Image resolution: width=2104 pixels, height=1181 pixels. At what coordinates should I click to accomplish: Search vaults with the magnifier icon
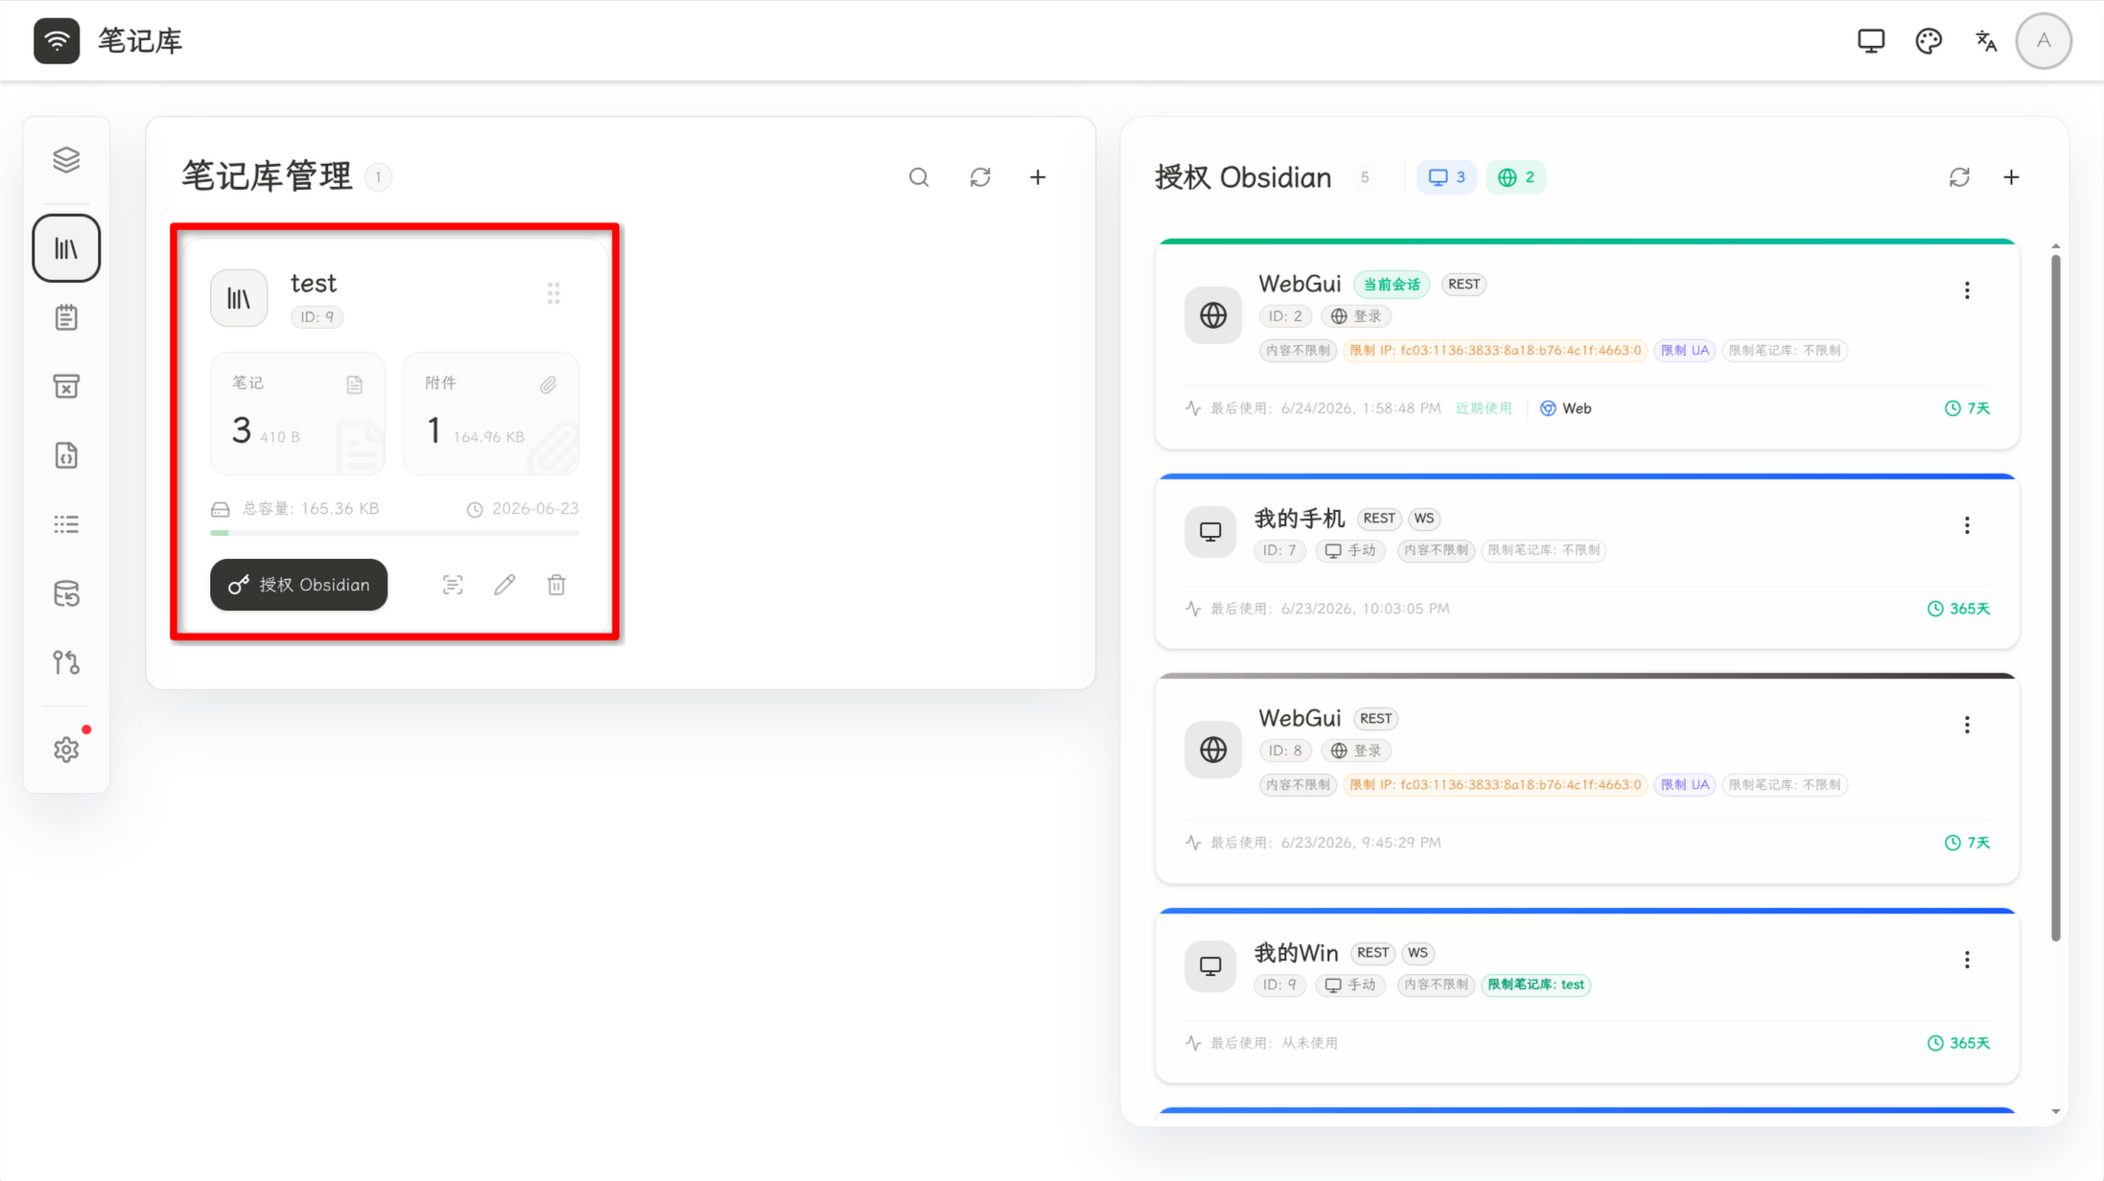[919, 177]
